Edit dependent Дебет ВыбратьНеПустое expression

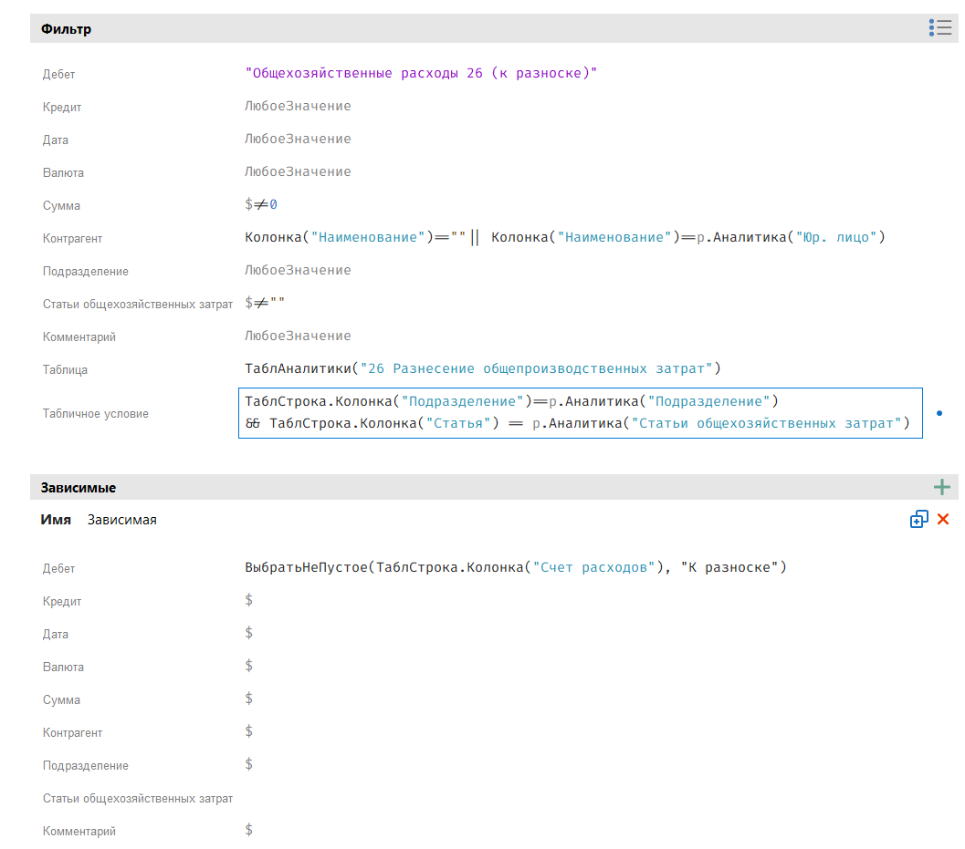click(515, 568)
